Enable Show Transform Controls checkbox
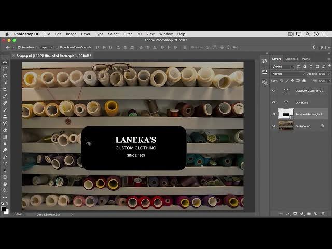Viewport: 332px width, 249px height. pos(57,47)
